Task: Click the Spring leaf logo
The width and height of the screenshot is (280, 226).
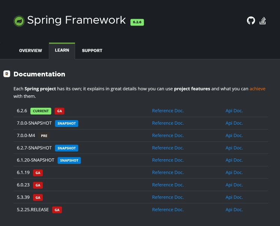Action: (19, 21)
